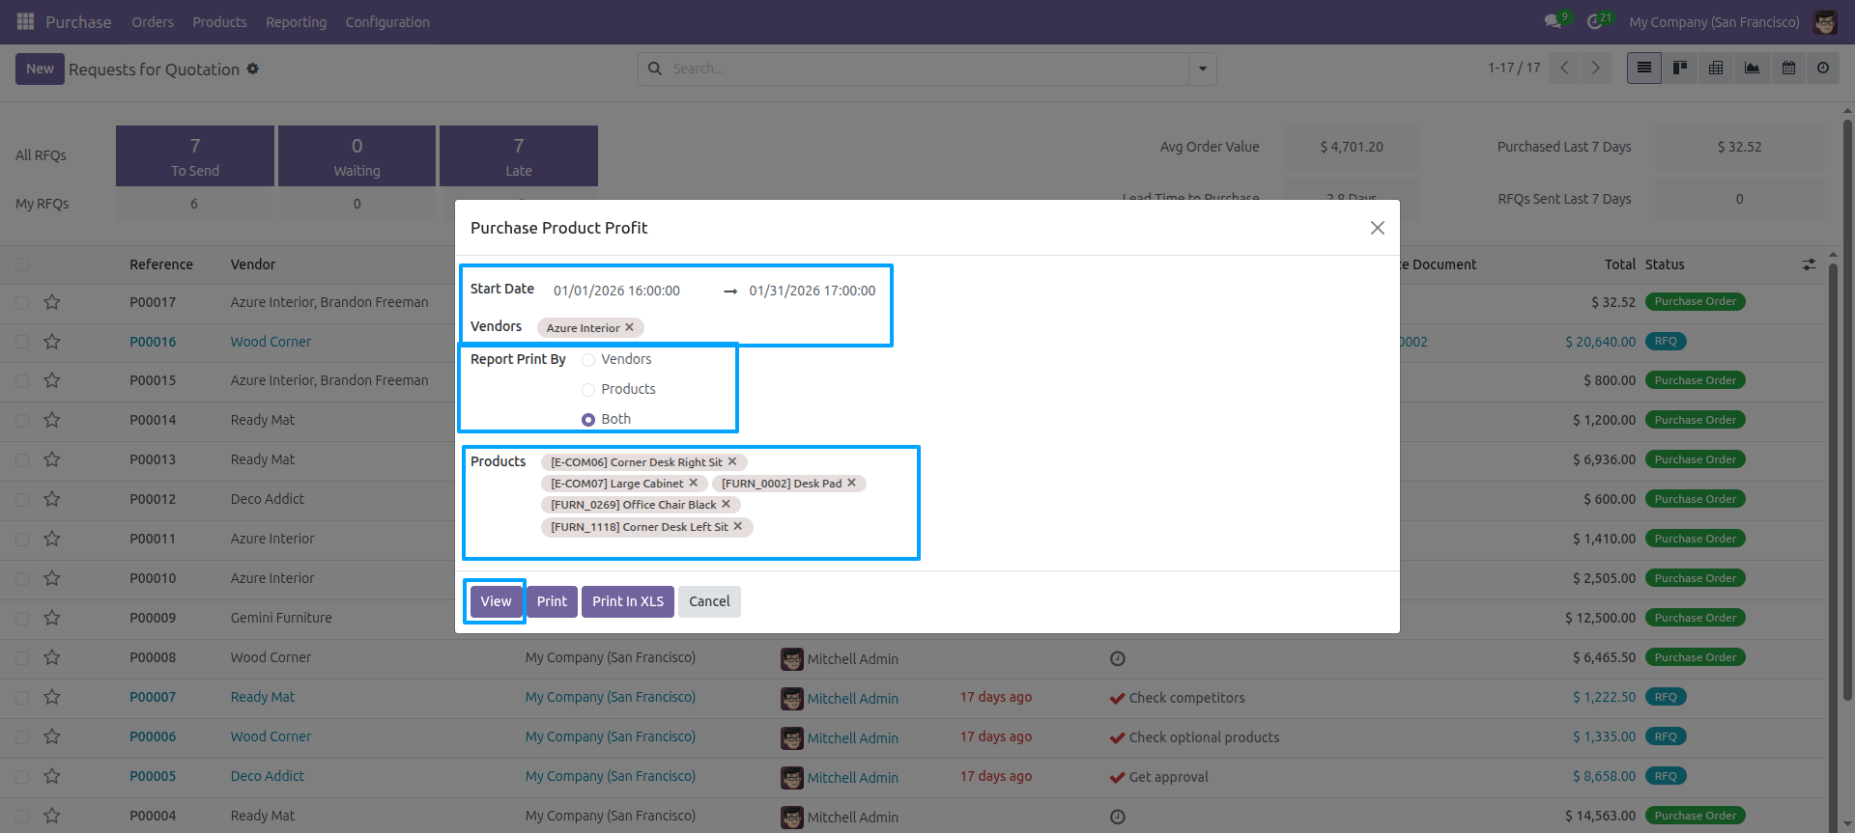Image resolution: width=1855 pixels, height=833 pixels.
Task: Open the P00016 reference link
Action: pyautogui.click(x=153, y=342)
